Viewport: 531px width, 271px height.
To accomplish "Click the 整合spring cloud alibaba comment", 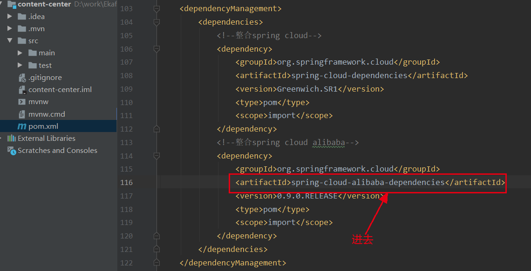I will tap(288, 143).
